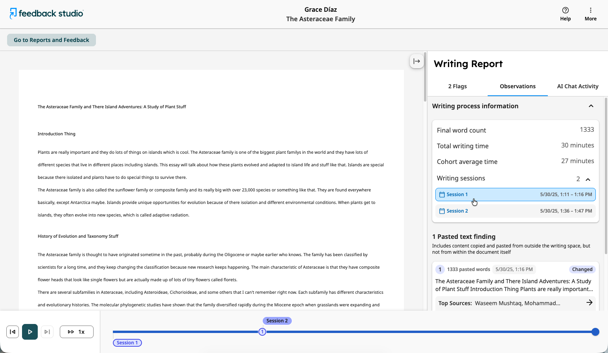
Task: Go to Reports and Feedback
Action: click(x=52, y=40)
